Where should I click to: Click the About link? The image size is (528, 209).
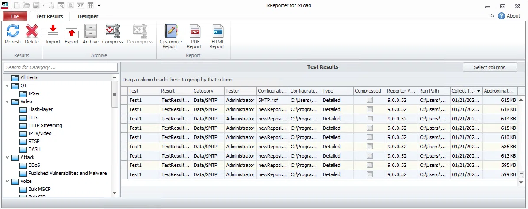point(513,16)
